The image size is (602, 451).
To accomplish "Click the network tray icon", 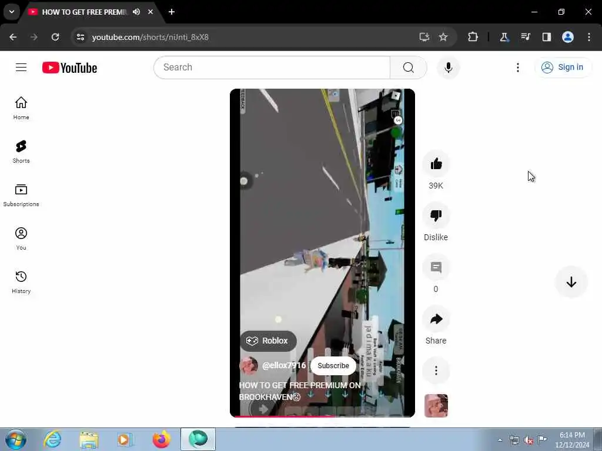I will (x=514, y=440).
